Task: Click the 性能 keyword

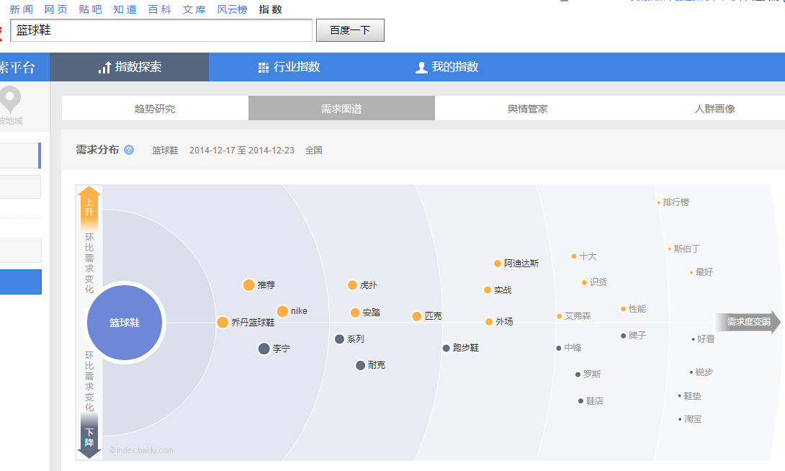Action: tap(637, 309)
